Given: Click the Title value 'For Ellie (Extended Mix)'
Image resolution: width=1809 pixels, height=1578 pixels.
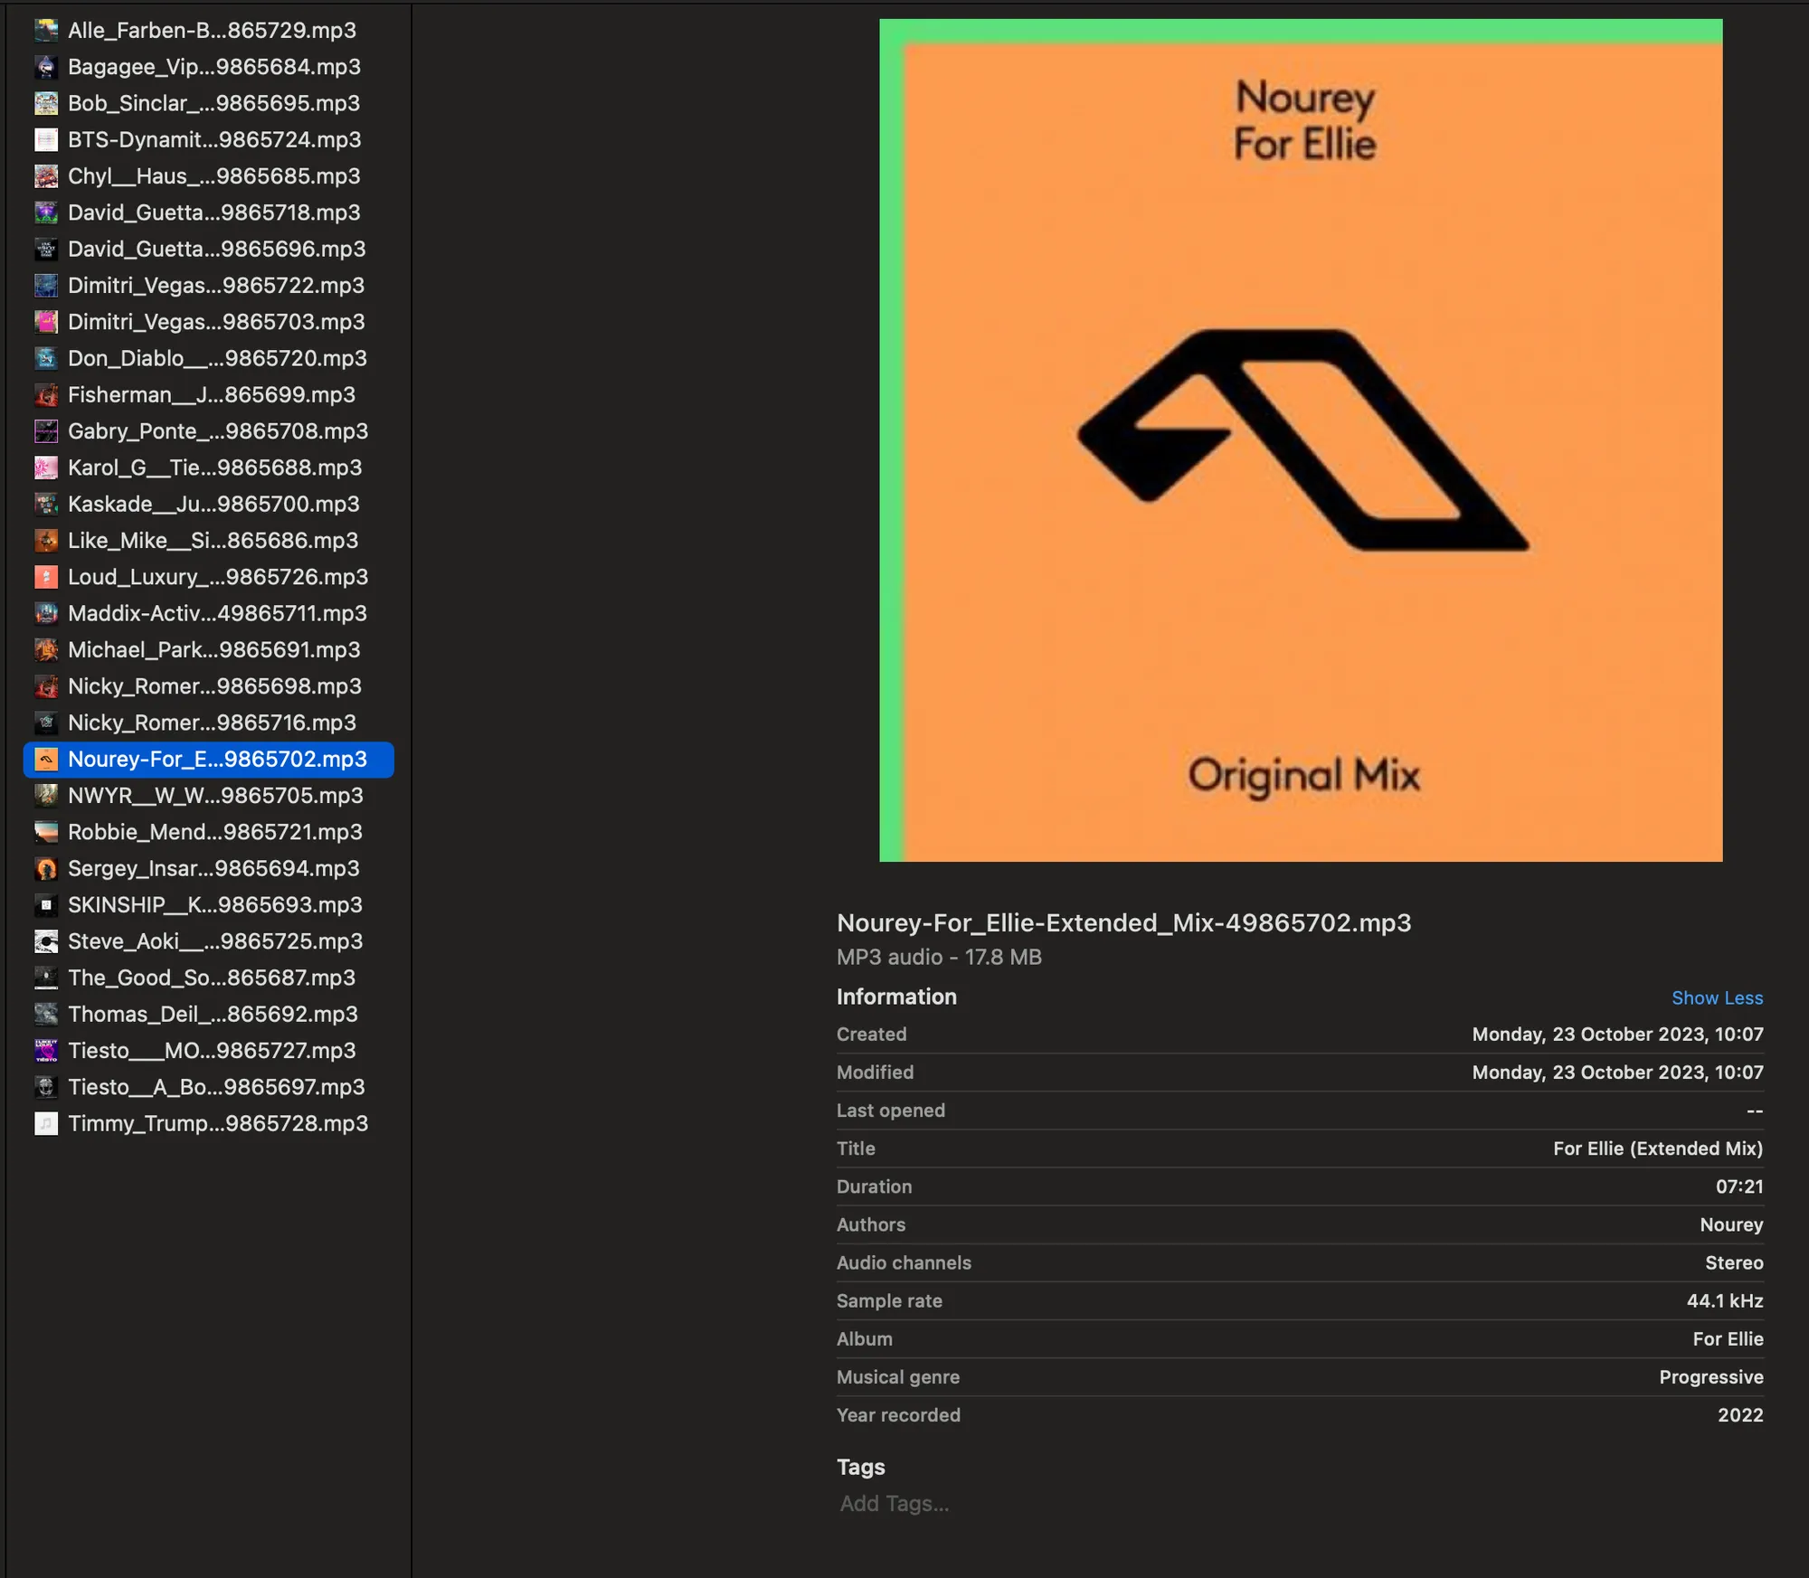Looking at the screenshot, I should click(x=1656, y=1148).
